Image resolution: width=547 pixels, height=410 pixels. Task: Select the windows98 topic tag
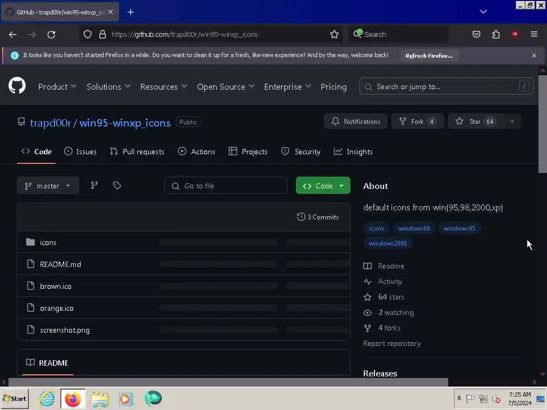414,228
